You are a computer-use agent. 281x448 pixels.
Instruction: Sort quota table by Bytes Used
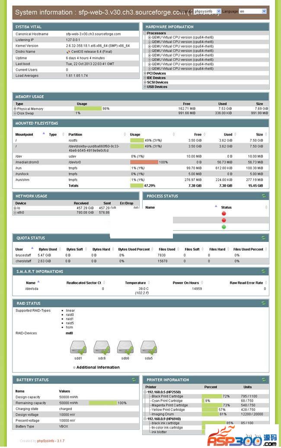point(48,249)
